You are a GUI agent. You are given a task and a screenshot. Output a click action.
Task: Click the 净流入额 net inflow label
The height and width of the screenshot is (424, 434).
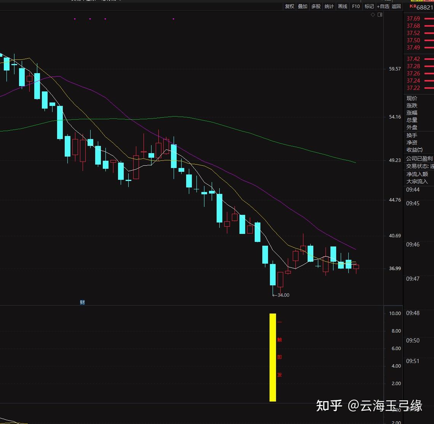tap(417, 174)
